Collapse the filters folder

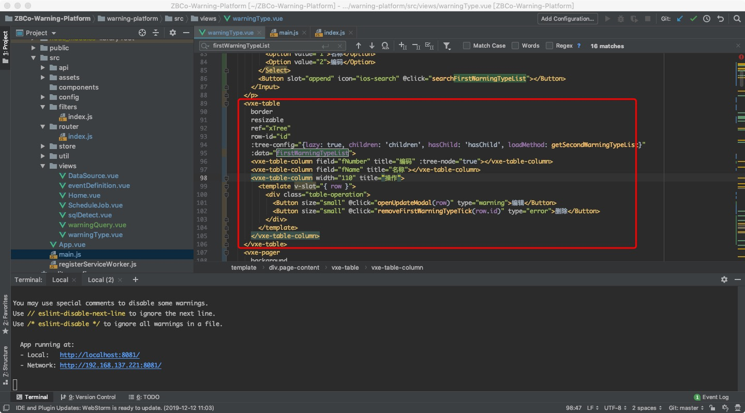[x=43, y=107]
